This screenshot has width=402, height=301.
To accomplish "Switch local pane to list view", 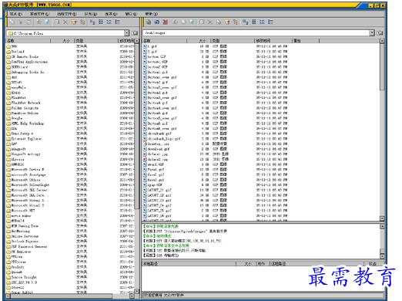I will click(109, 22).
